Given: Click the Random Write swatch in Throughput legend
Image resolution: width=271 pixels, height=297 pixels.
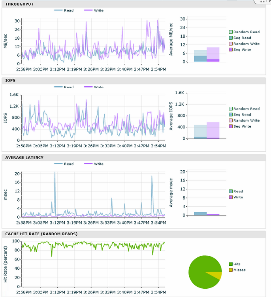Looking at the screenshot, I should (231, 44).
